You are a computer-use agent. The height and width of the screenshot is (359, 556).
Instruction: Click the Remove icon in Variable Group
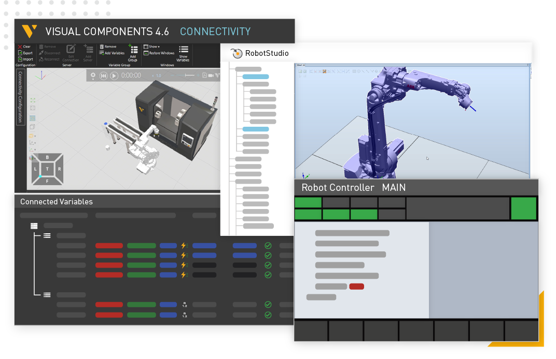(107, 46)
